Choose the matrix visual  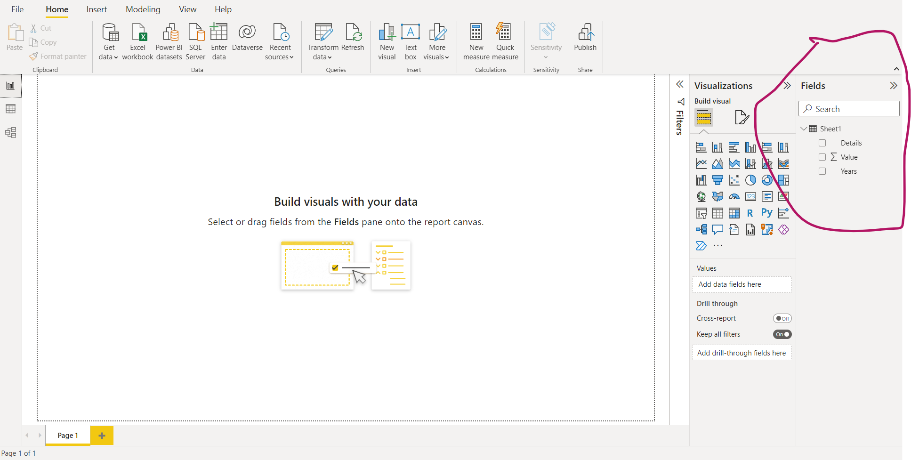pos(734,213)
